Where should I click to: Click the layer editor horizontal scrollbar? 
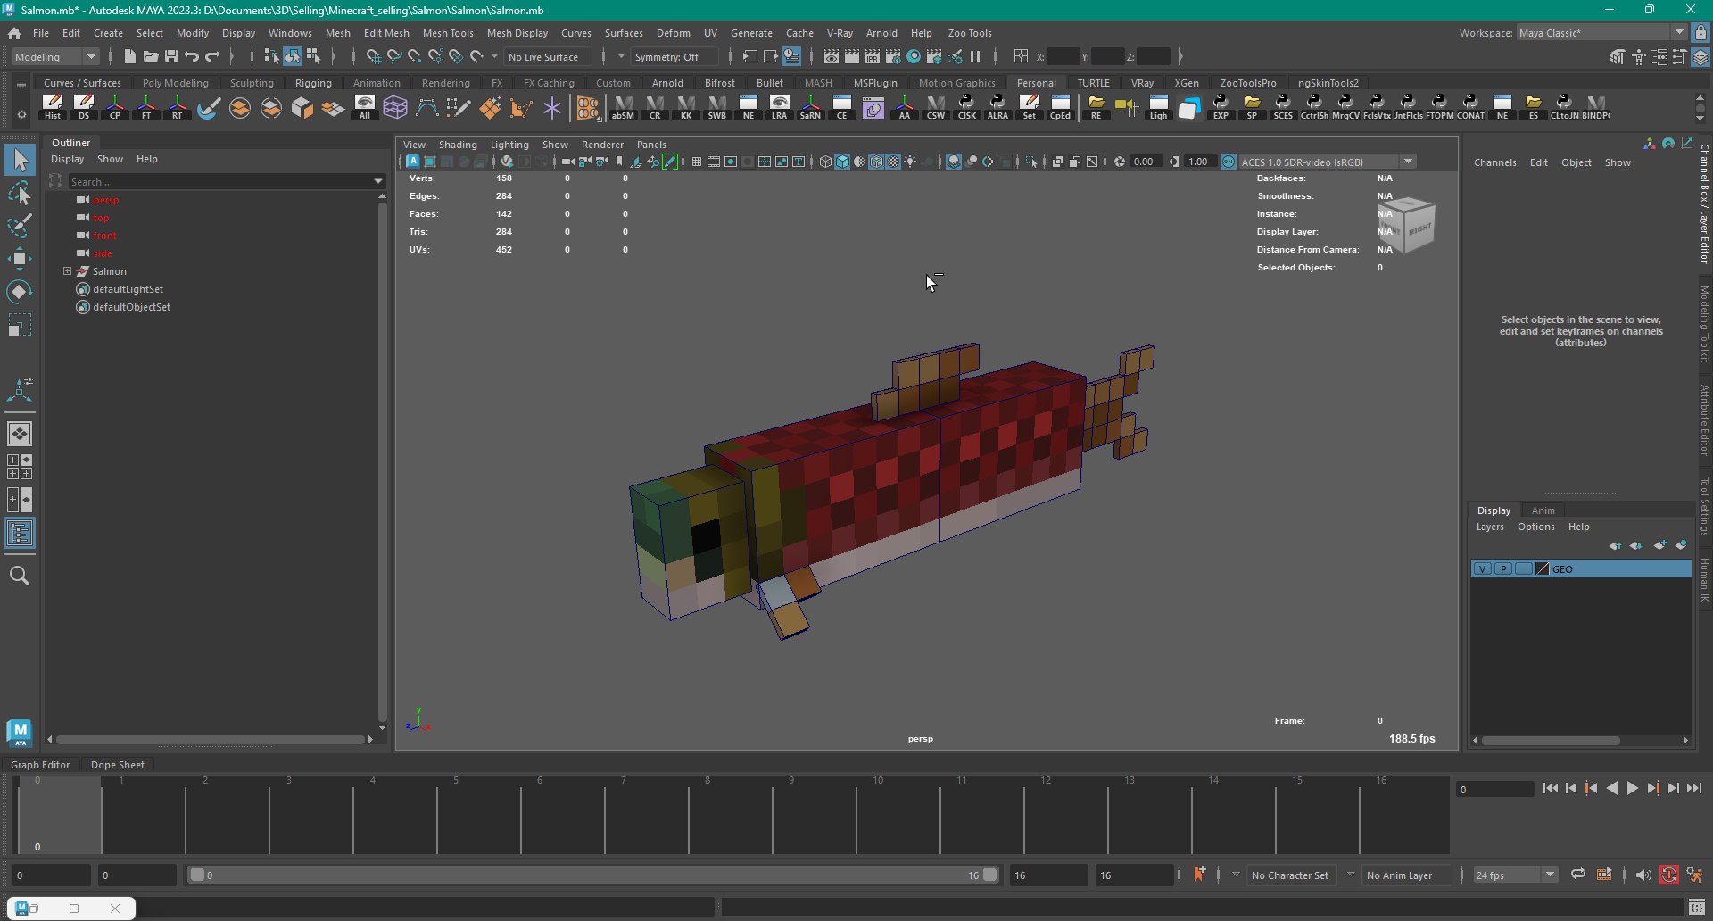click(x=1552, y=740)
